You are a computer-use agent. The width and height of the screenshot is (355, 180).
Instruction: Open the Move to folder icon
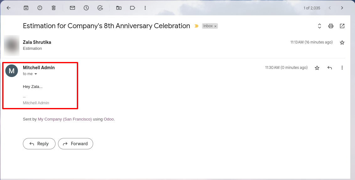[119, 8]
